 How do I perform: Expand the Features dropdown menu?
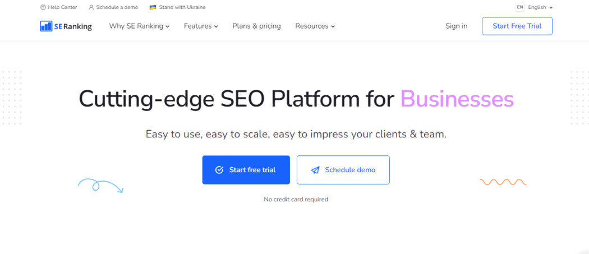(201, 26)
